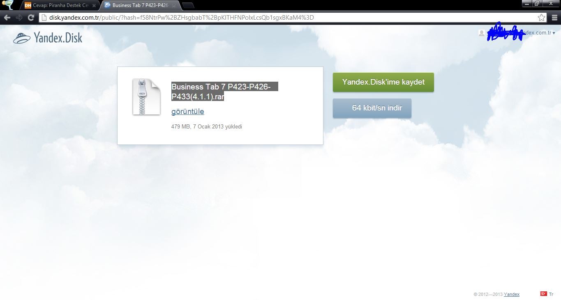
Task: Click the © 2012—2013 copyright text
Action: tap(488, 294)
